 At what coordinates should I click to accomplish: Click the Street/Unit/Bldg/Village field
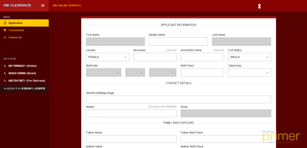[x=179, y=99]
